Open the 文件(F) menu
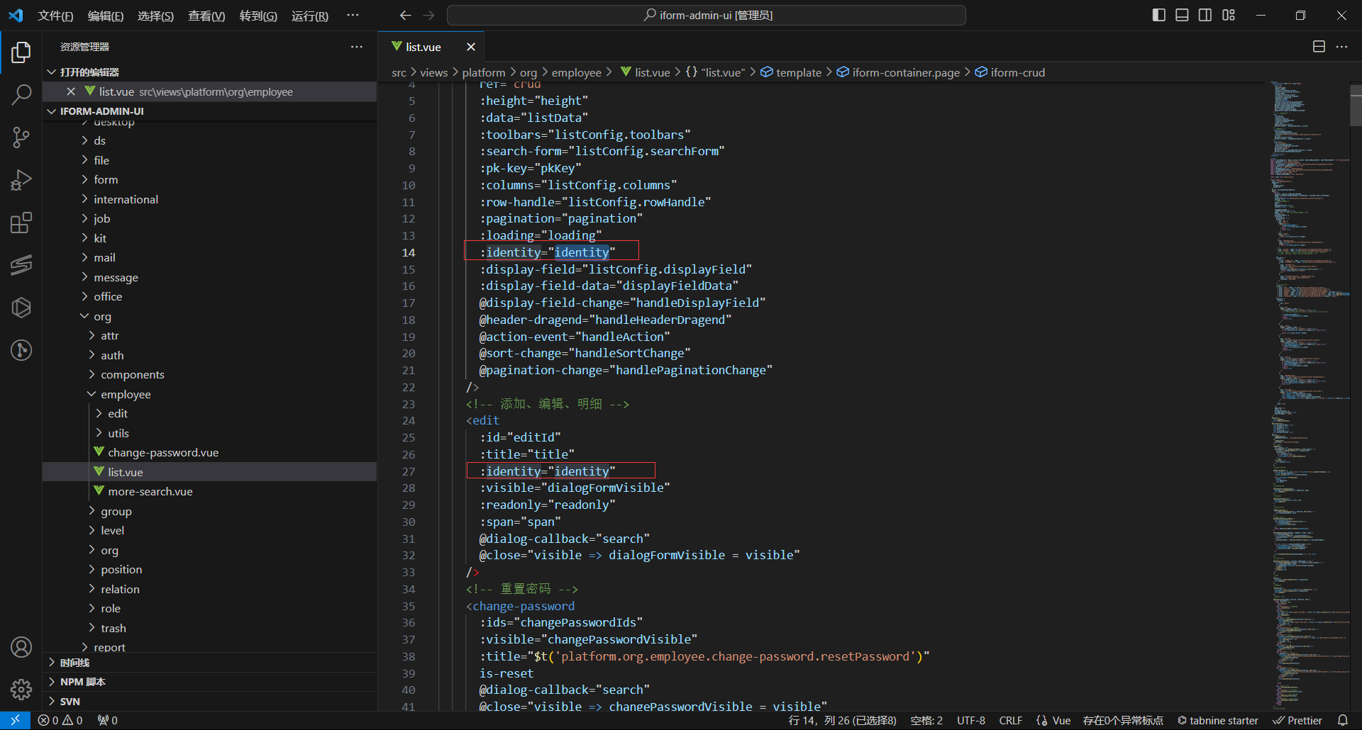The height and width of the screenshot is (730, 1362). click(55, 16)
